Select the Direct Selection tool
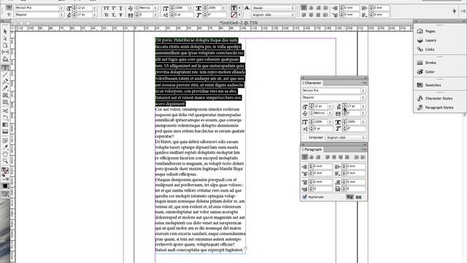The width and height of the screenshot is (467, 263). click(x=5, y=39)
